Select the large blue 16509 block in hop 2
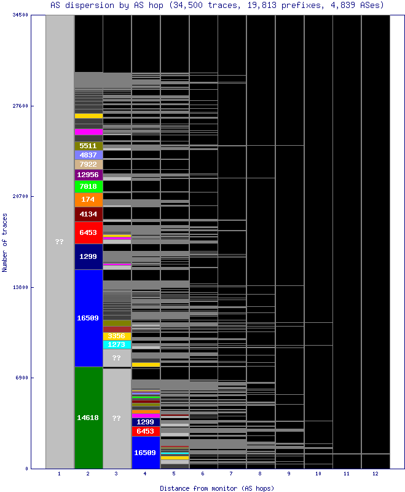Viewport: 405px width, 492px height. tap(88, 318)
